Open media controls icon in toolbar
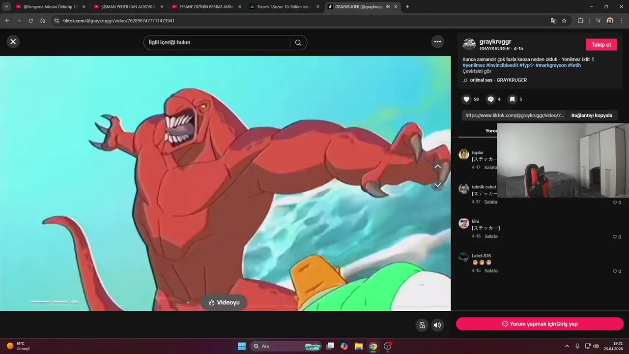The height and width of the screenshot is (354, 629). pyautogui.click(x=598, y=21)
